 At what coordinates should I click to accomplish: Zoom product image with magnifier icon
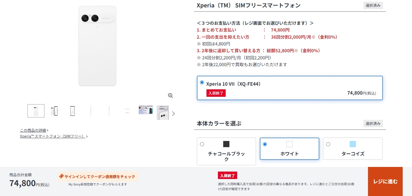(170, 96)
